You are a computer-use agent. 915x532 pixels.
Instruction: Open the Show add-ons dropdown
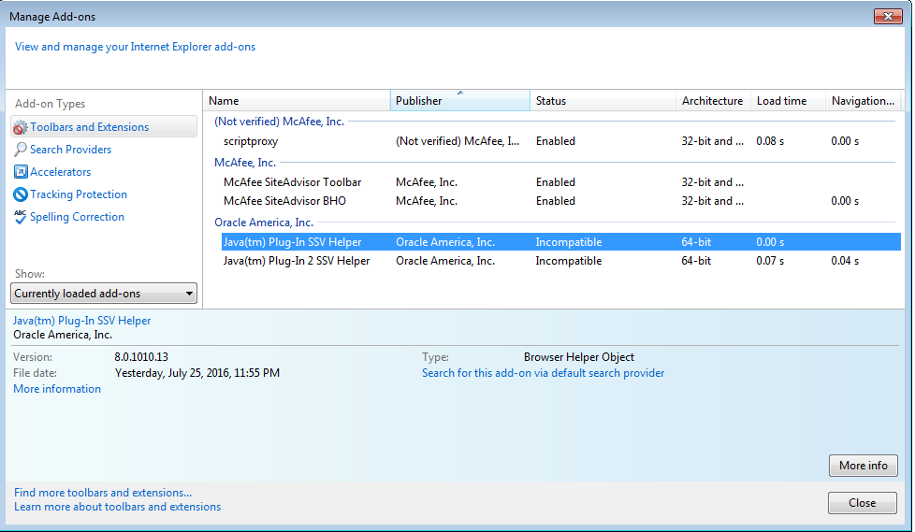coord(104,294)
